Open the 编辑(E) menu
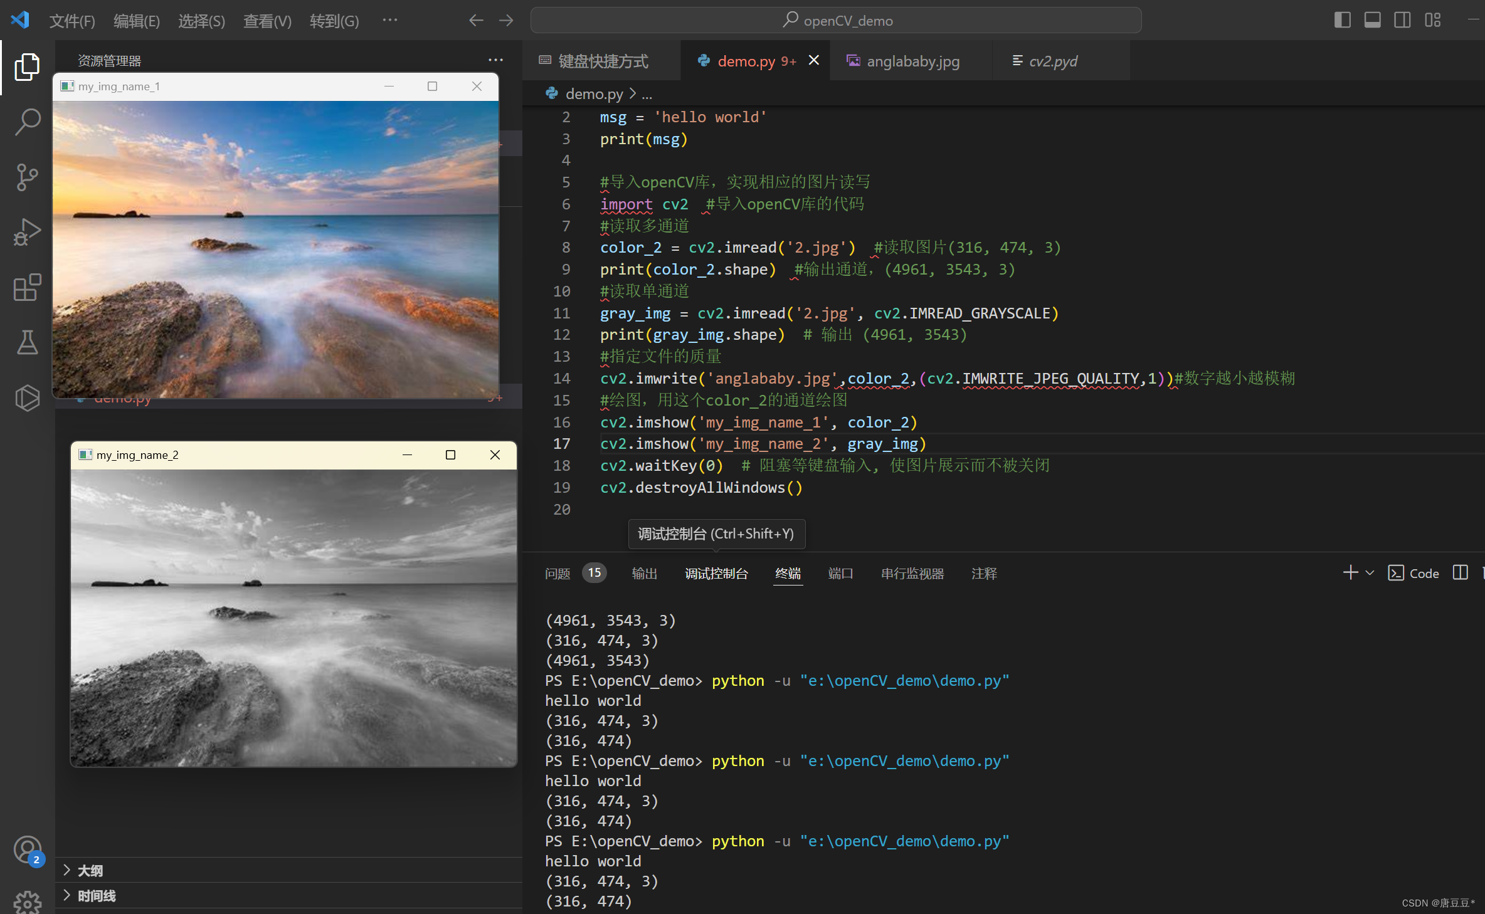 point(137,21)
